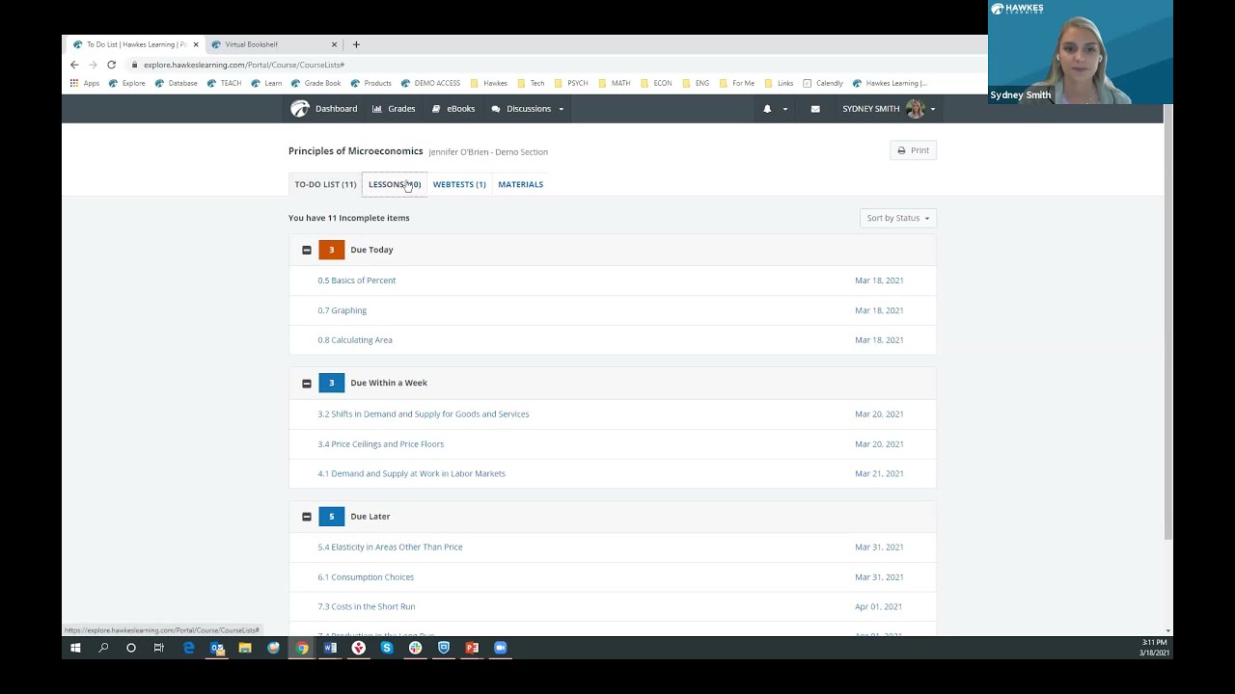Click the Print button

pyautogui.click(x=913, y=150)
